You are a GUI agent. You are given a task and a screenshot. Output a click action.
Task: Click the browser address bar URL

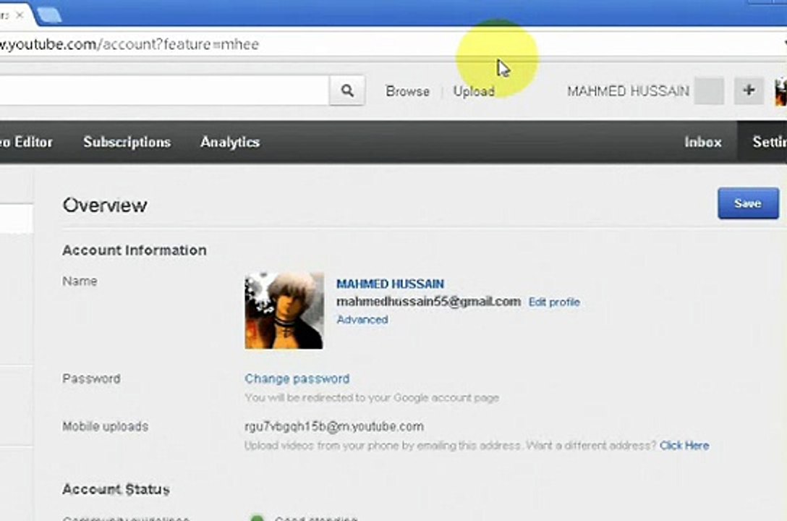129,44
